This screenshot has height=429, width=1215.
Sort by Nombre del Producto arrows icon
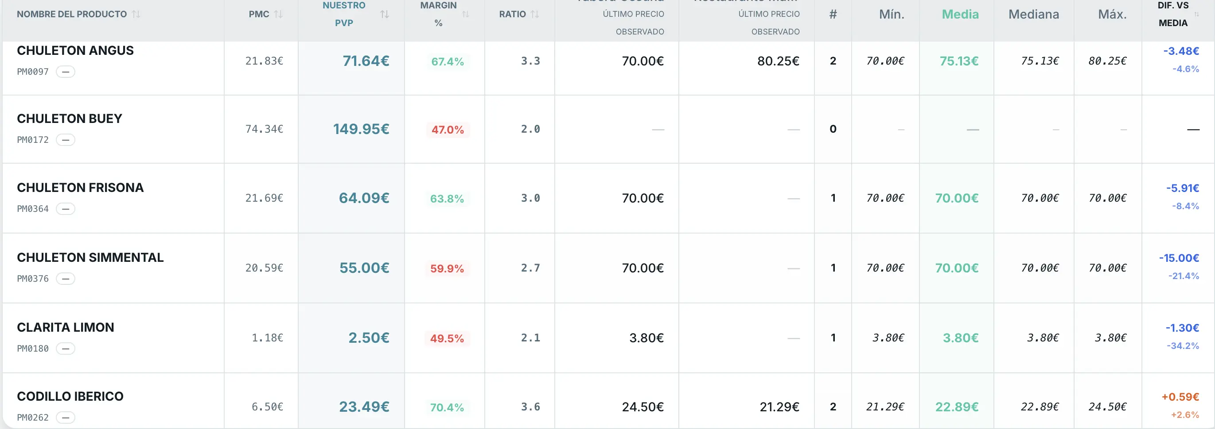(136, 14)
